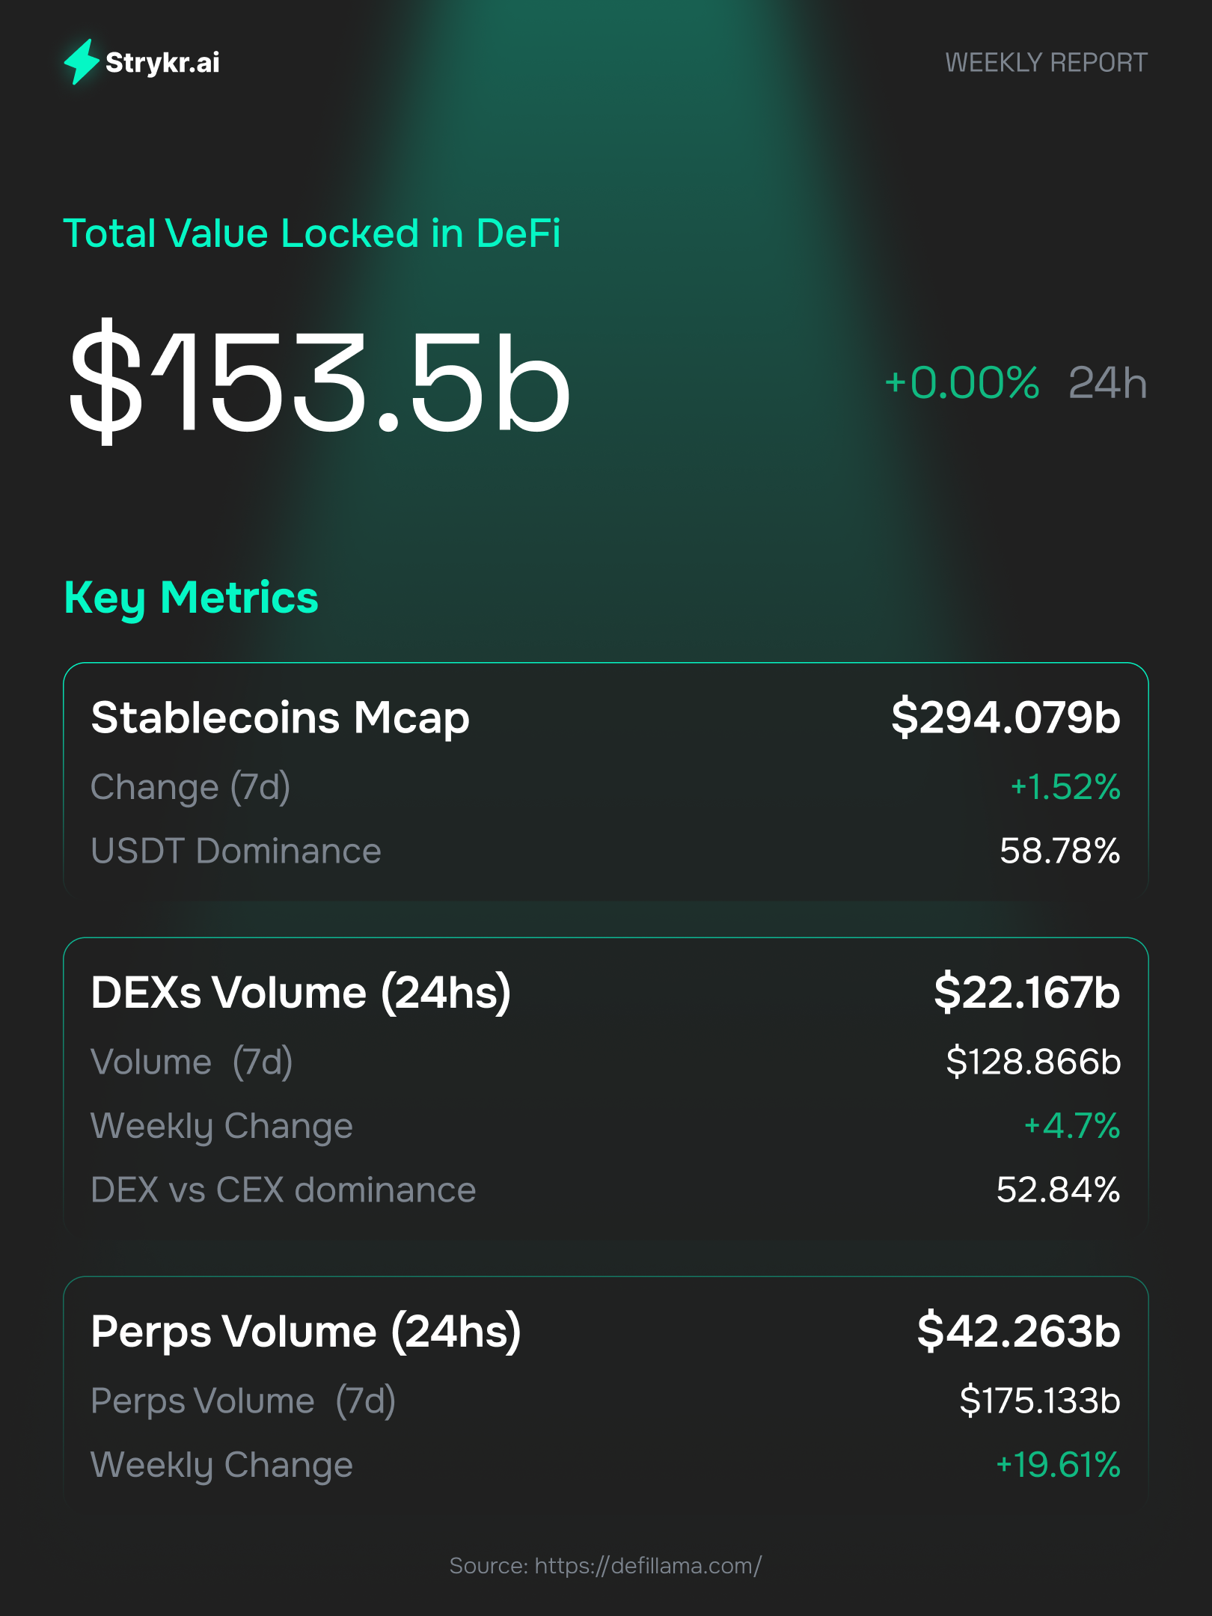
Task: Click the WEEKLY REPORT label
Action: click(1046, 63)
